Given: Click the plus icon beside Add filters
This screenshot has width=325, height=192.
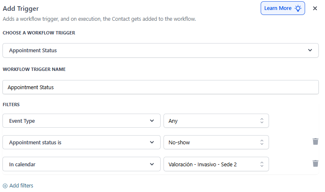Looking at the screenshot, I should [5, 186].
